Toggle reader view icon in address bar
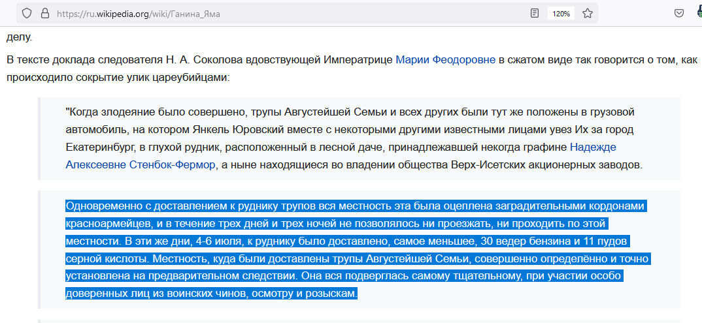This screenshot has width=702, height=323. coord(534,14)
